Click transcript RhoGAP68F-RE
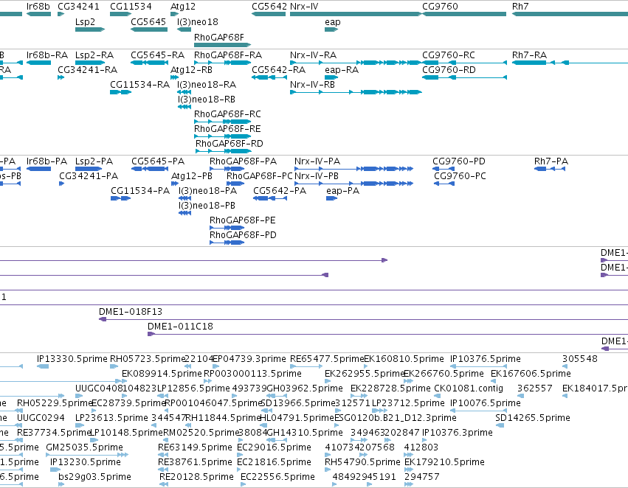Viewport: 628px width, 488px height. [227, 129]
